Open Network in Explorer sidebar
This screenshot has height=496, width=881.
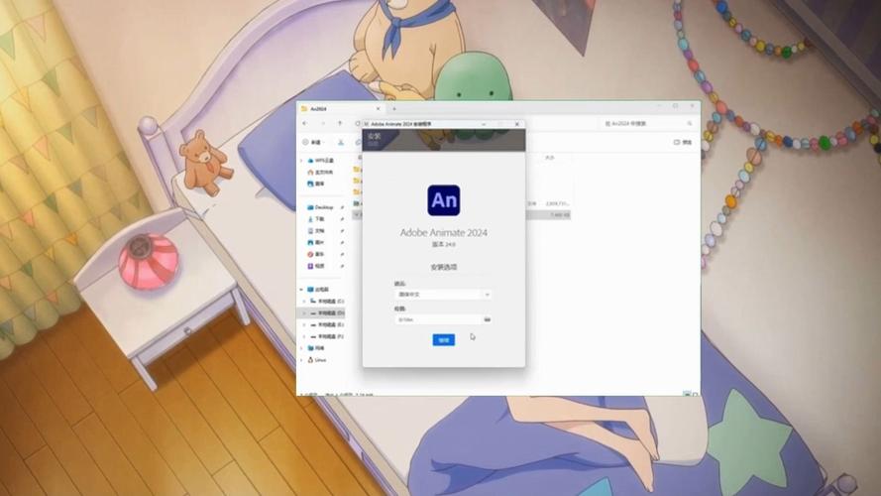point(316,348)
